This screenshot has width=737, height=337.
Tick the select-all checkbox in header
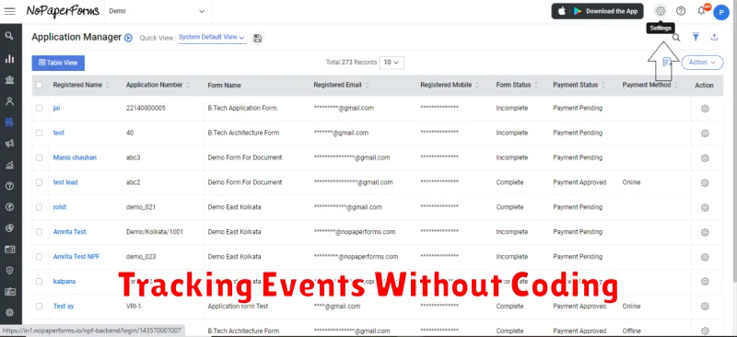tap(39, 85)
